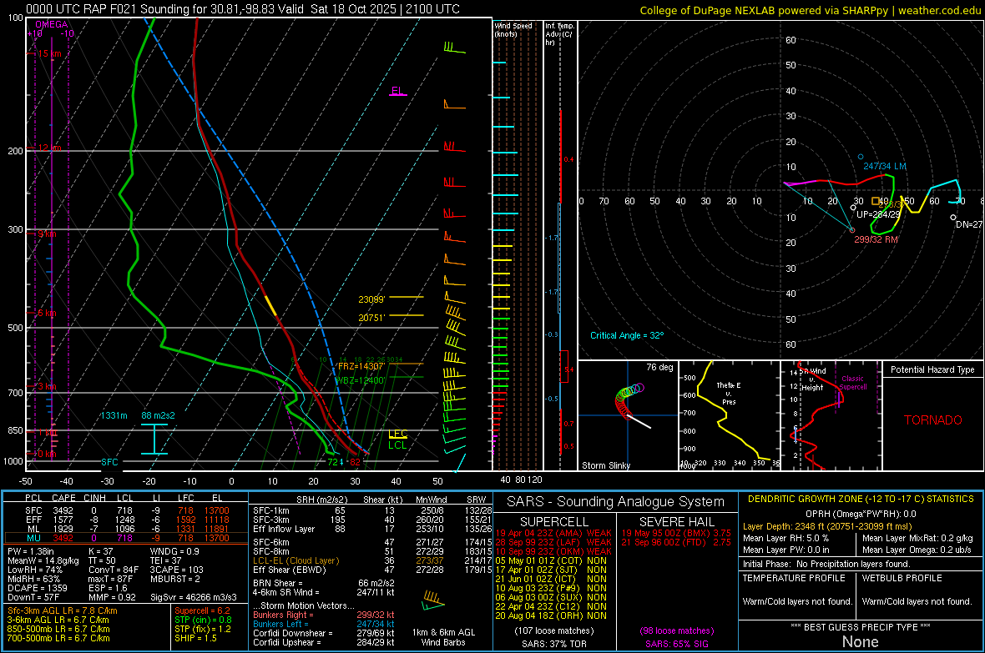Click the 20751' height label
This screenshot has width=985, height=653.
coord(371,318)
